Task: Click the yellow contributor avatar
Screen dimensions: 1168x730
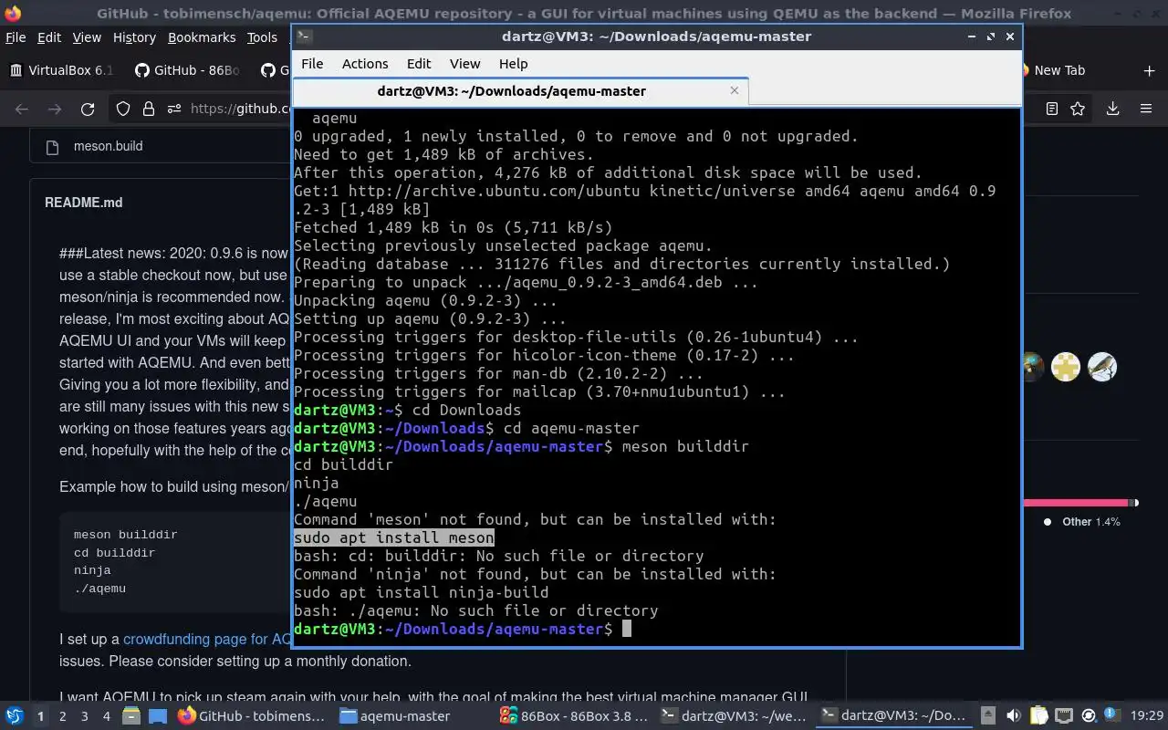Action: tap(1066, 367)
